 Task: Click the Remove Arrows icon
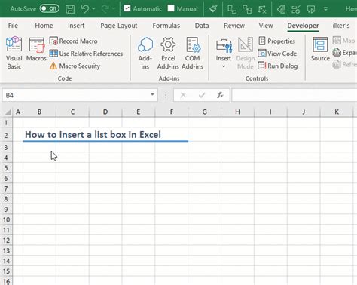(262, 9)
